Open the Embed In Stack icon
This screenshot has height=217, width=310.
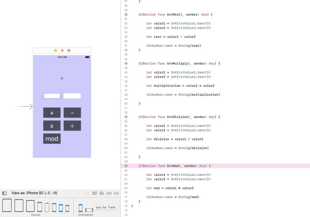coord(94,193)
